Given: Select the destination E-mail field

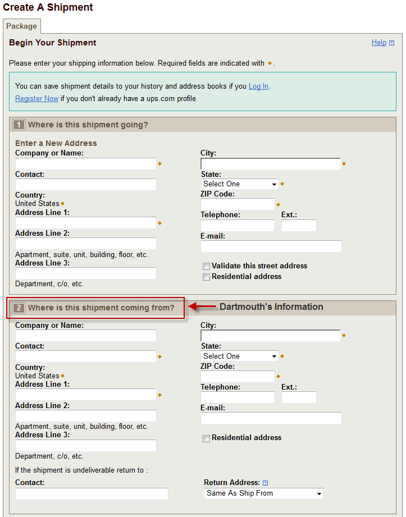Looking at the screenshot, I should click(x=271, y=246).
